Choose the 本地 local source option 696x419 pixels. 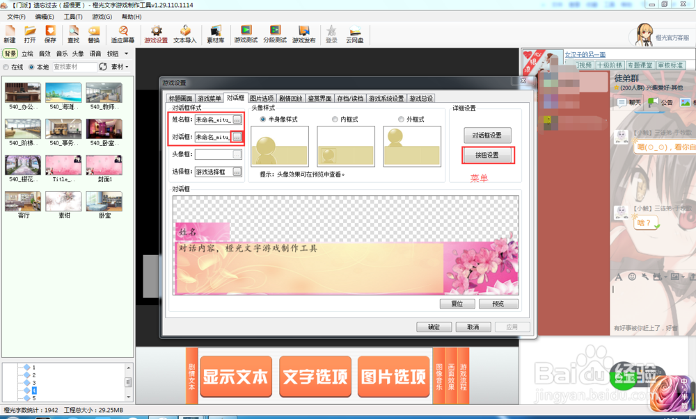[32, 67]
